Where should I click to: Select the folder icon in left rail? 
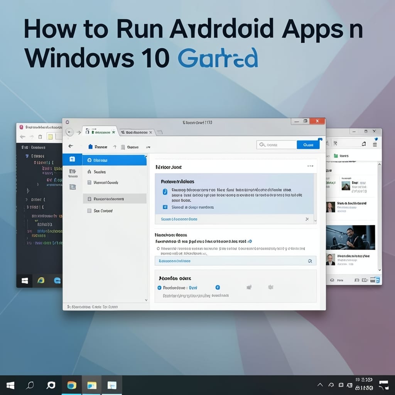point(73,172)
